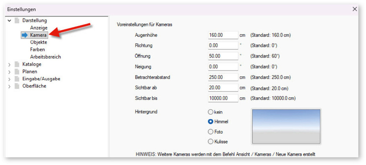Select the Kataloge category label

(x=32, y=64)
